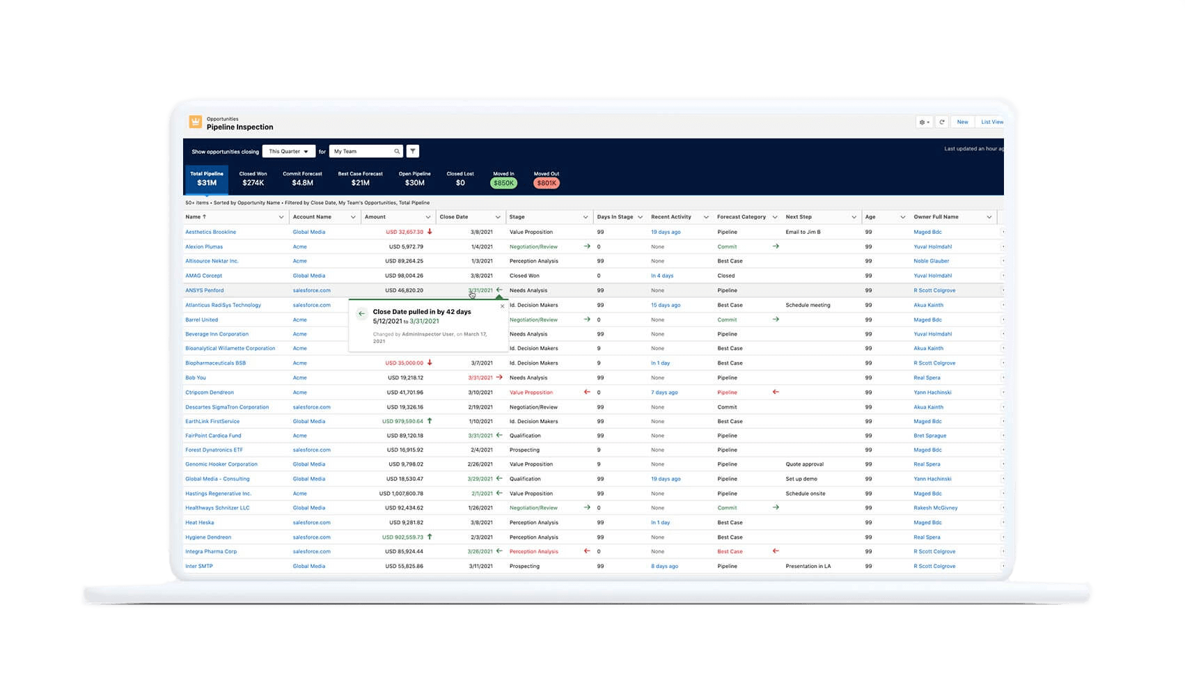Click red down arrow for Aesthetics Brookline amount
This screenshot has width=1185, height=696.
tap(430, 232)
